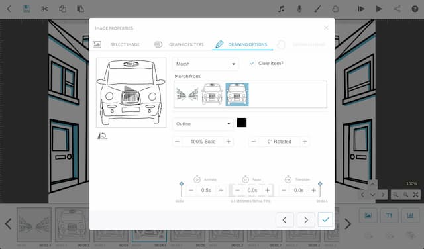
Task: Go back using the top-left arrow
Action: click(9, 9)
